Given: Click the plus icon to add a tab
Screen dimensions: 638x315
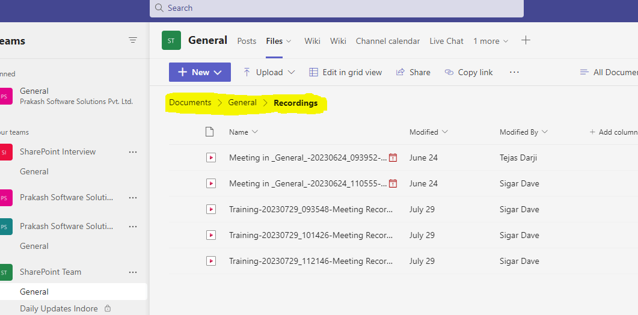Looking at the screenshot, I should 526,40.
